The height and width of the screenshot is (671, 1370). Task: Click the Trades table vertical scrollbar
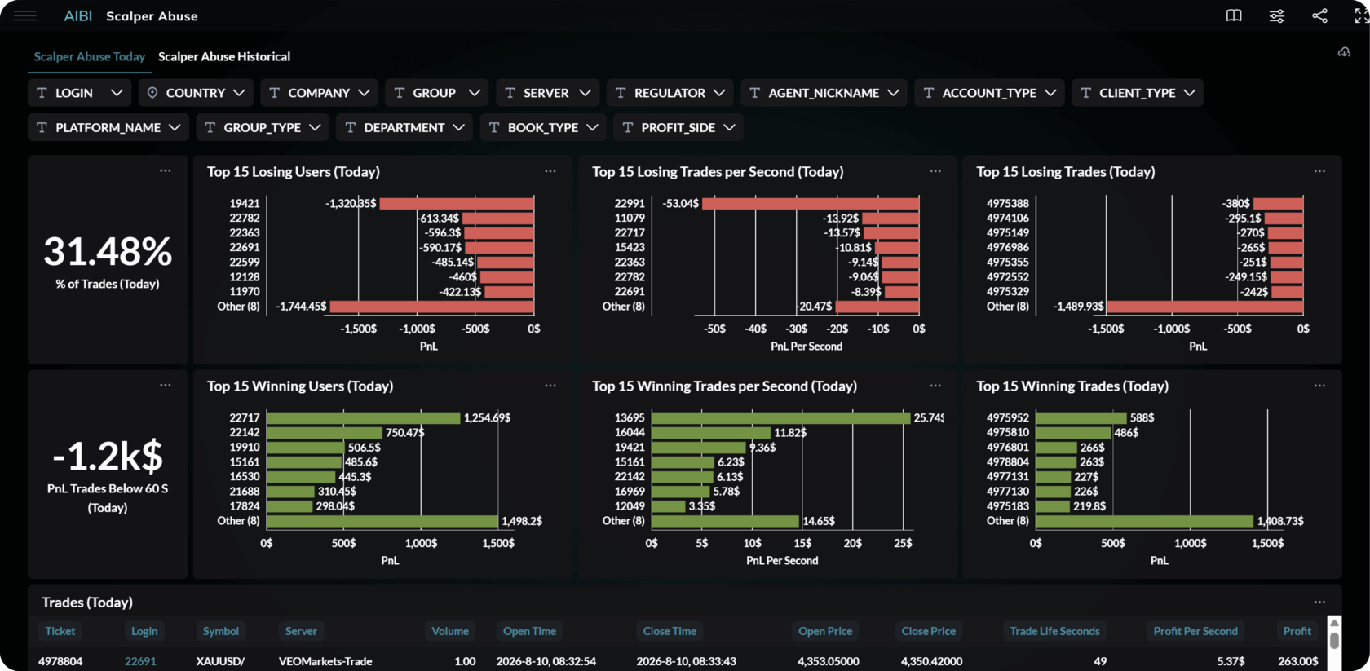point(1334,642)
